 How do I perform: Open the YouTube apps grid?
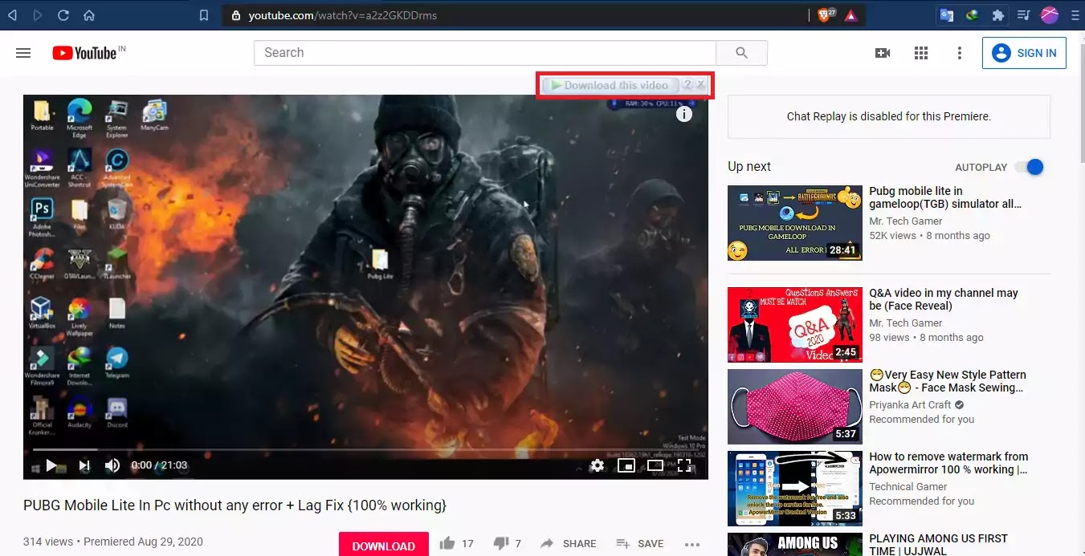click(921, 53)
